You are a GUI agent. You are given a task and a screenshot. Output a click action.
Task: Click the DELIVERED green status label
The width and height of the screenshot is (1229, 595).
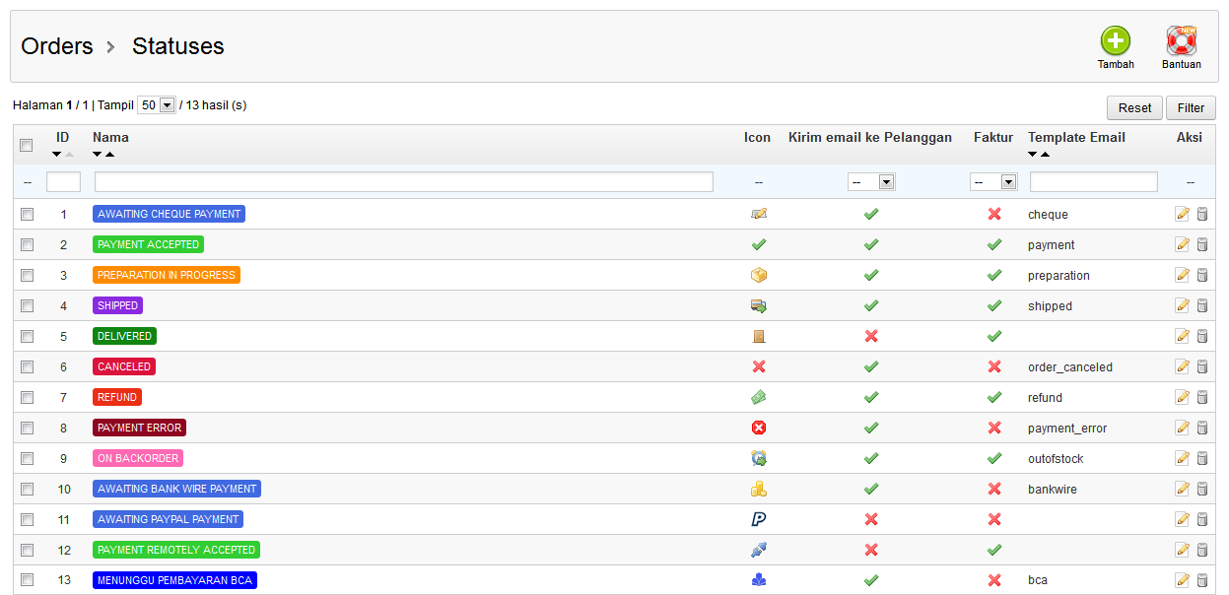[124, 336]
